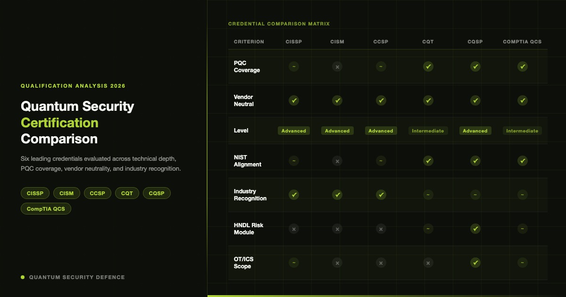Click the CISM PQC Coverage cross icon

(337, 66)
